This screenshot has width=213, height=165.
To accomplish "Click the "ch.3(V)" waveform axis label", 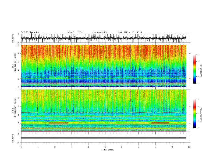I will click(x=13, y=138).
